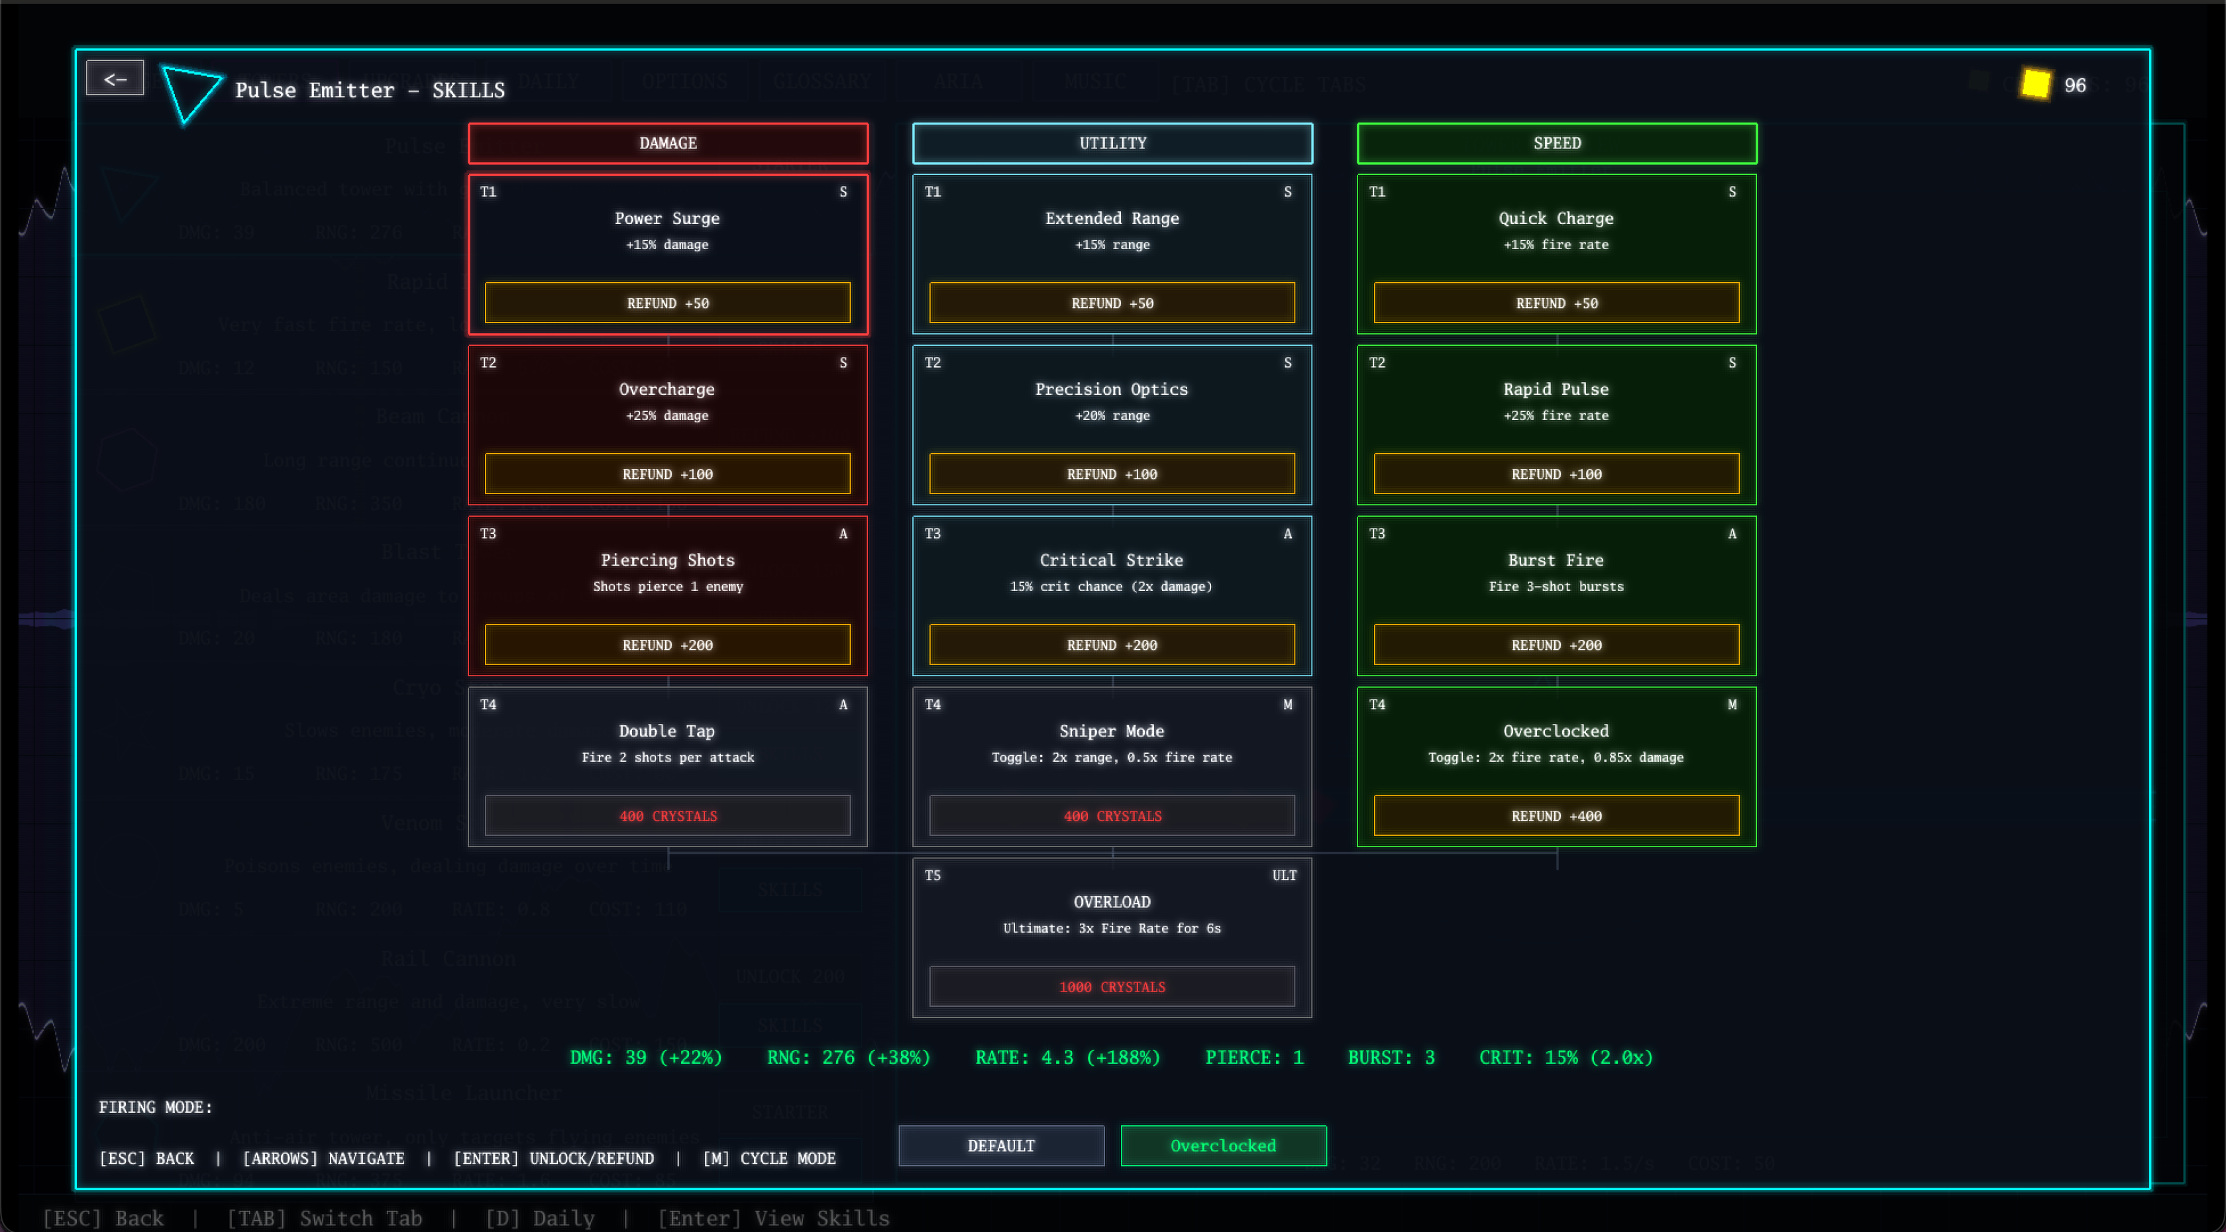Screen dimensions: 2226x1232
Task: Unlock Sniper Mode for 400 crystals
Action: [x=1112, y=815]
